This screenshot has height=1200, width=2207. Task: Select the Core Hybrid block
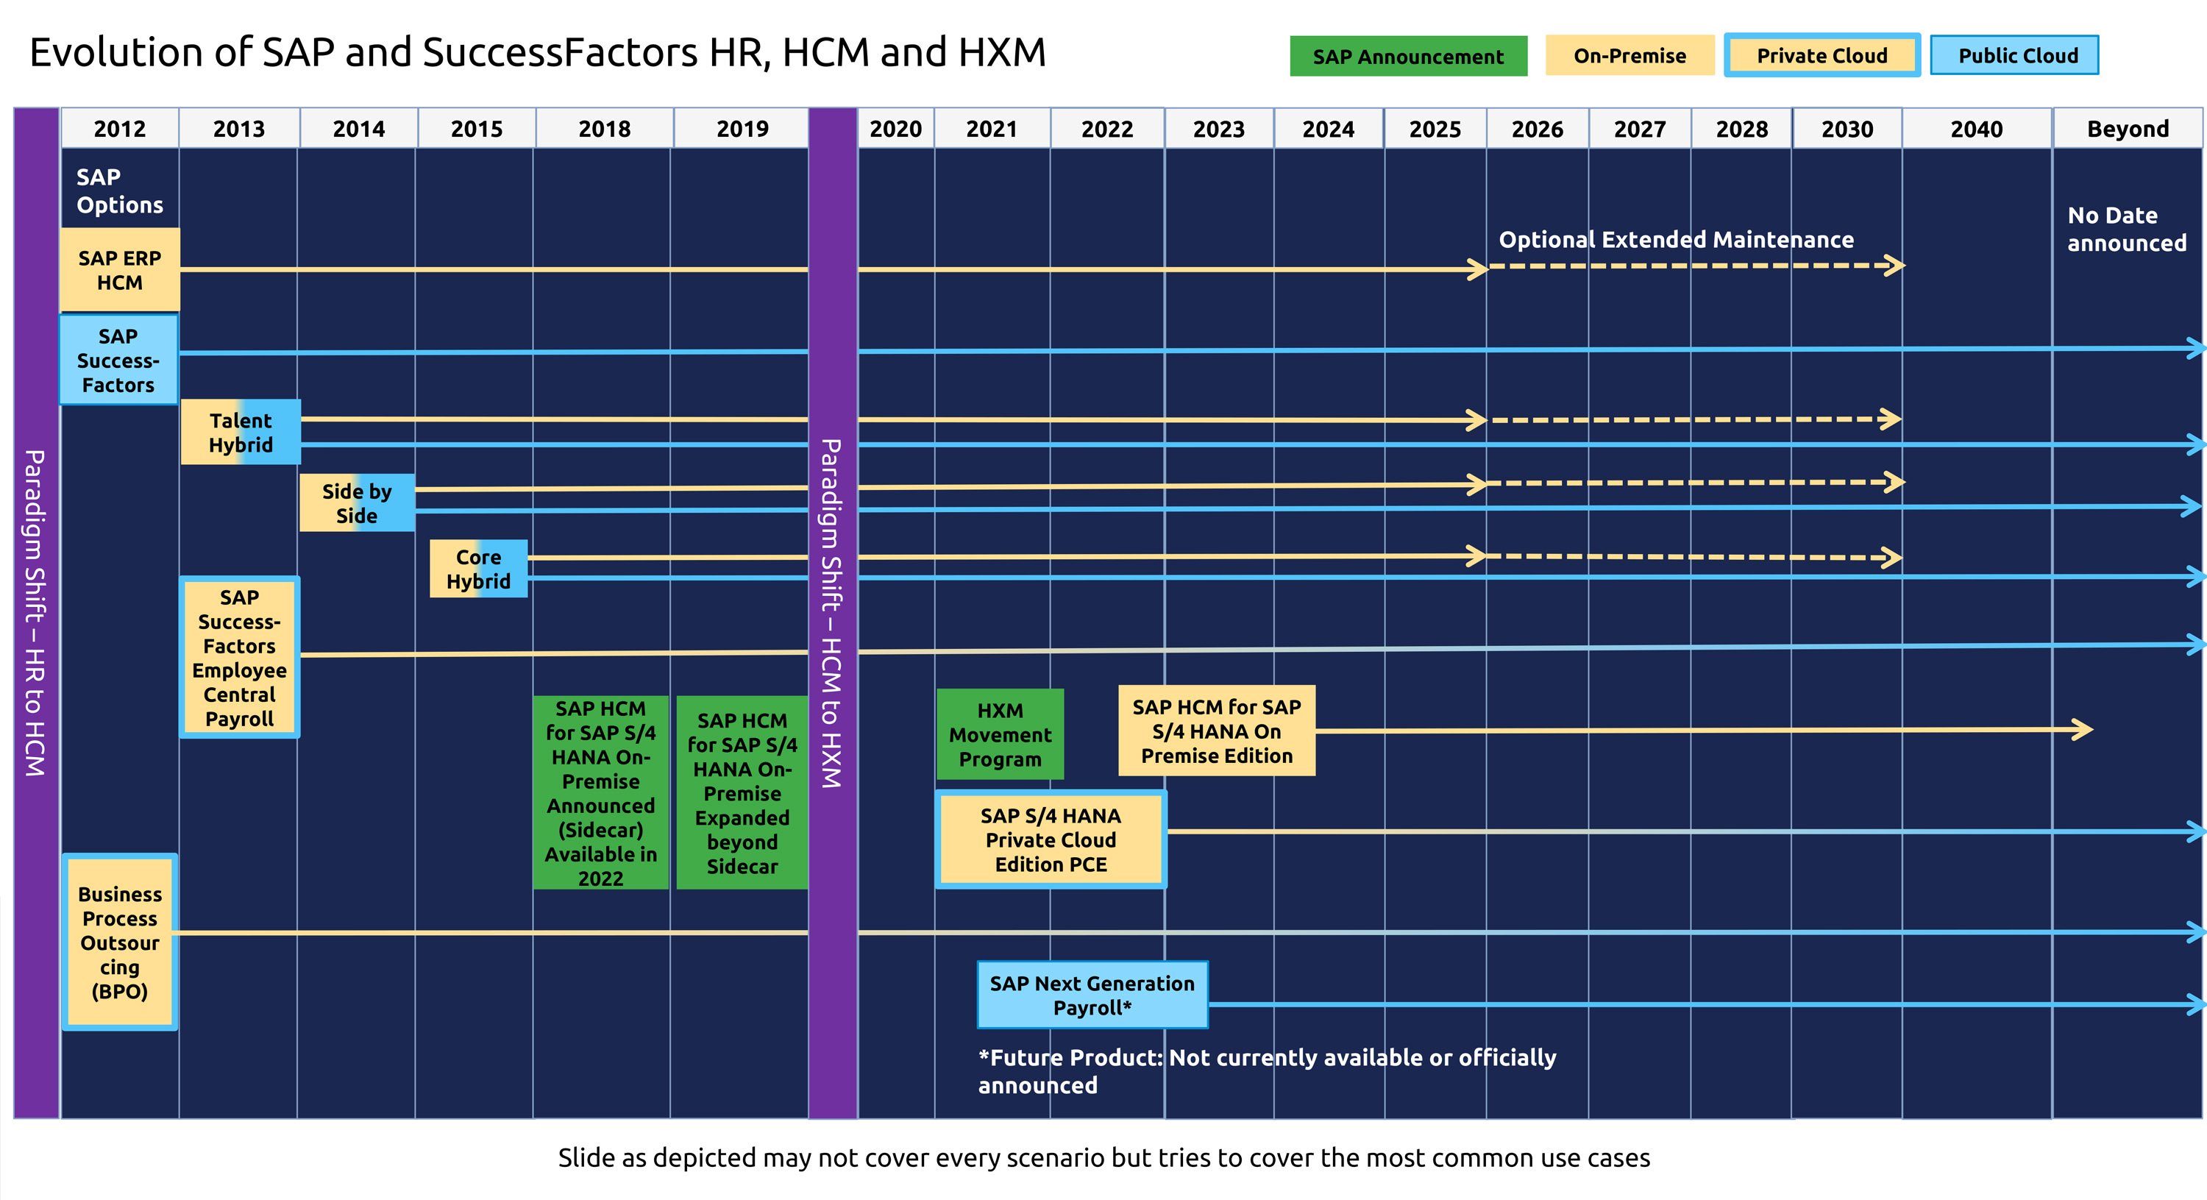point(478,568)
